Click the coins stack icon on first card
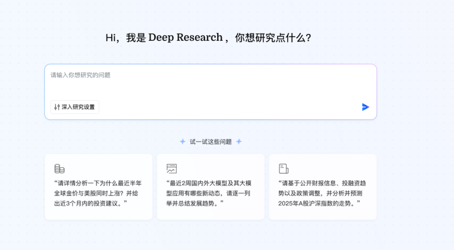Viewport: 454px width, 250px height. [x=59, y=169]
